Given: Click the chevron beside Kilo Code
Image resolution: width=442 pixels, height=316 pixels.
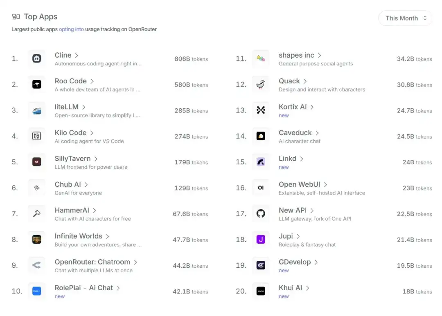Looking at the screenshot, I should [x=92, y=133].
